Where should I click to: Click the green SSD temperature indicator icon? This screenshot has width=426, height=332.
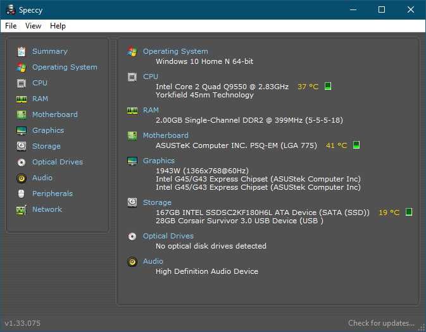tap(409, 212)
